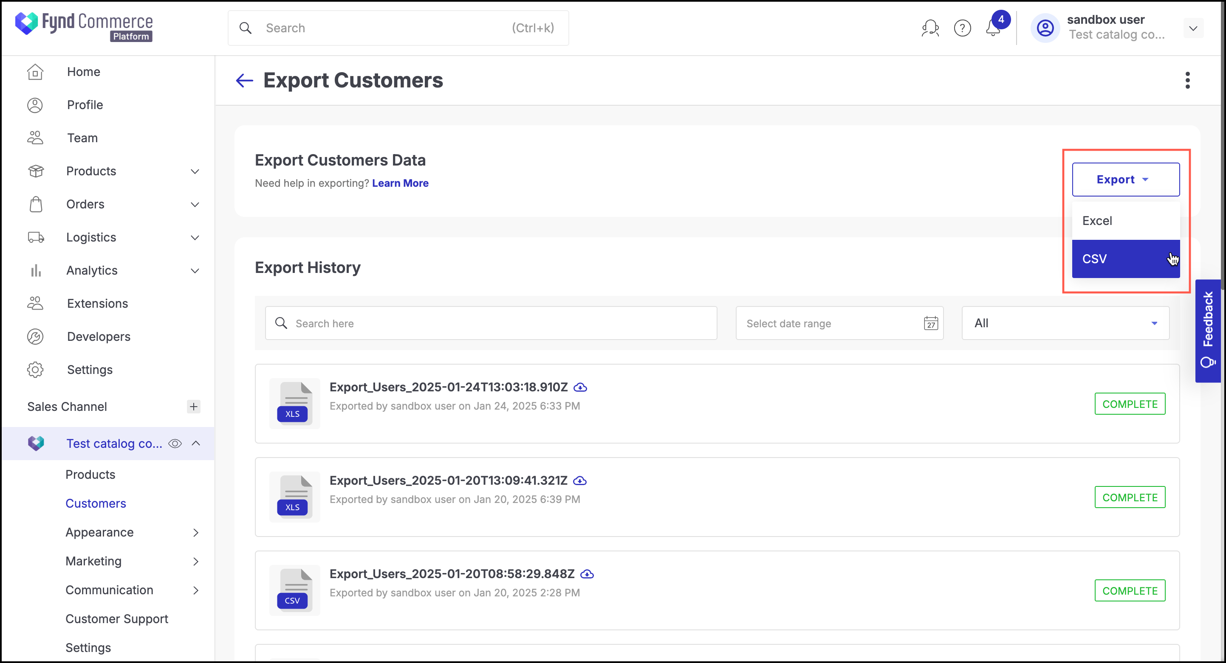Open Customers under Test catalog channel
The width and height of the screenshot is (1226, 663).
coord(96,504)
